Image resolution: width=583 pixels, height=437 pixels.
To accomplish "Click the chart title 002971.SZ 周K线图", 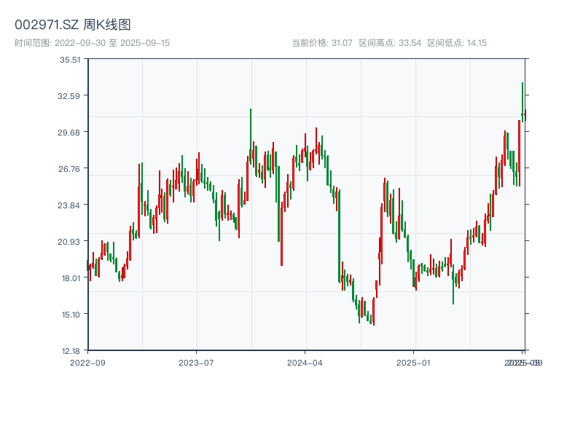I will pos(73,25).
